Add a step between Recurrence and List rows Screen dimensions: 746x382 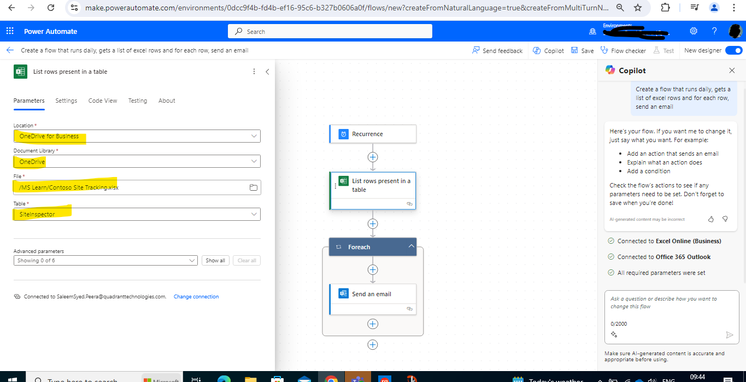pos(373,157)
